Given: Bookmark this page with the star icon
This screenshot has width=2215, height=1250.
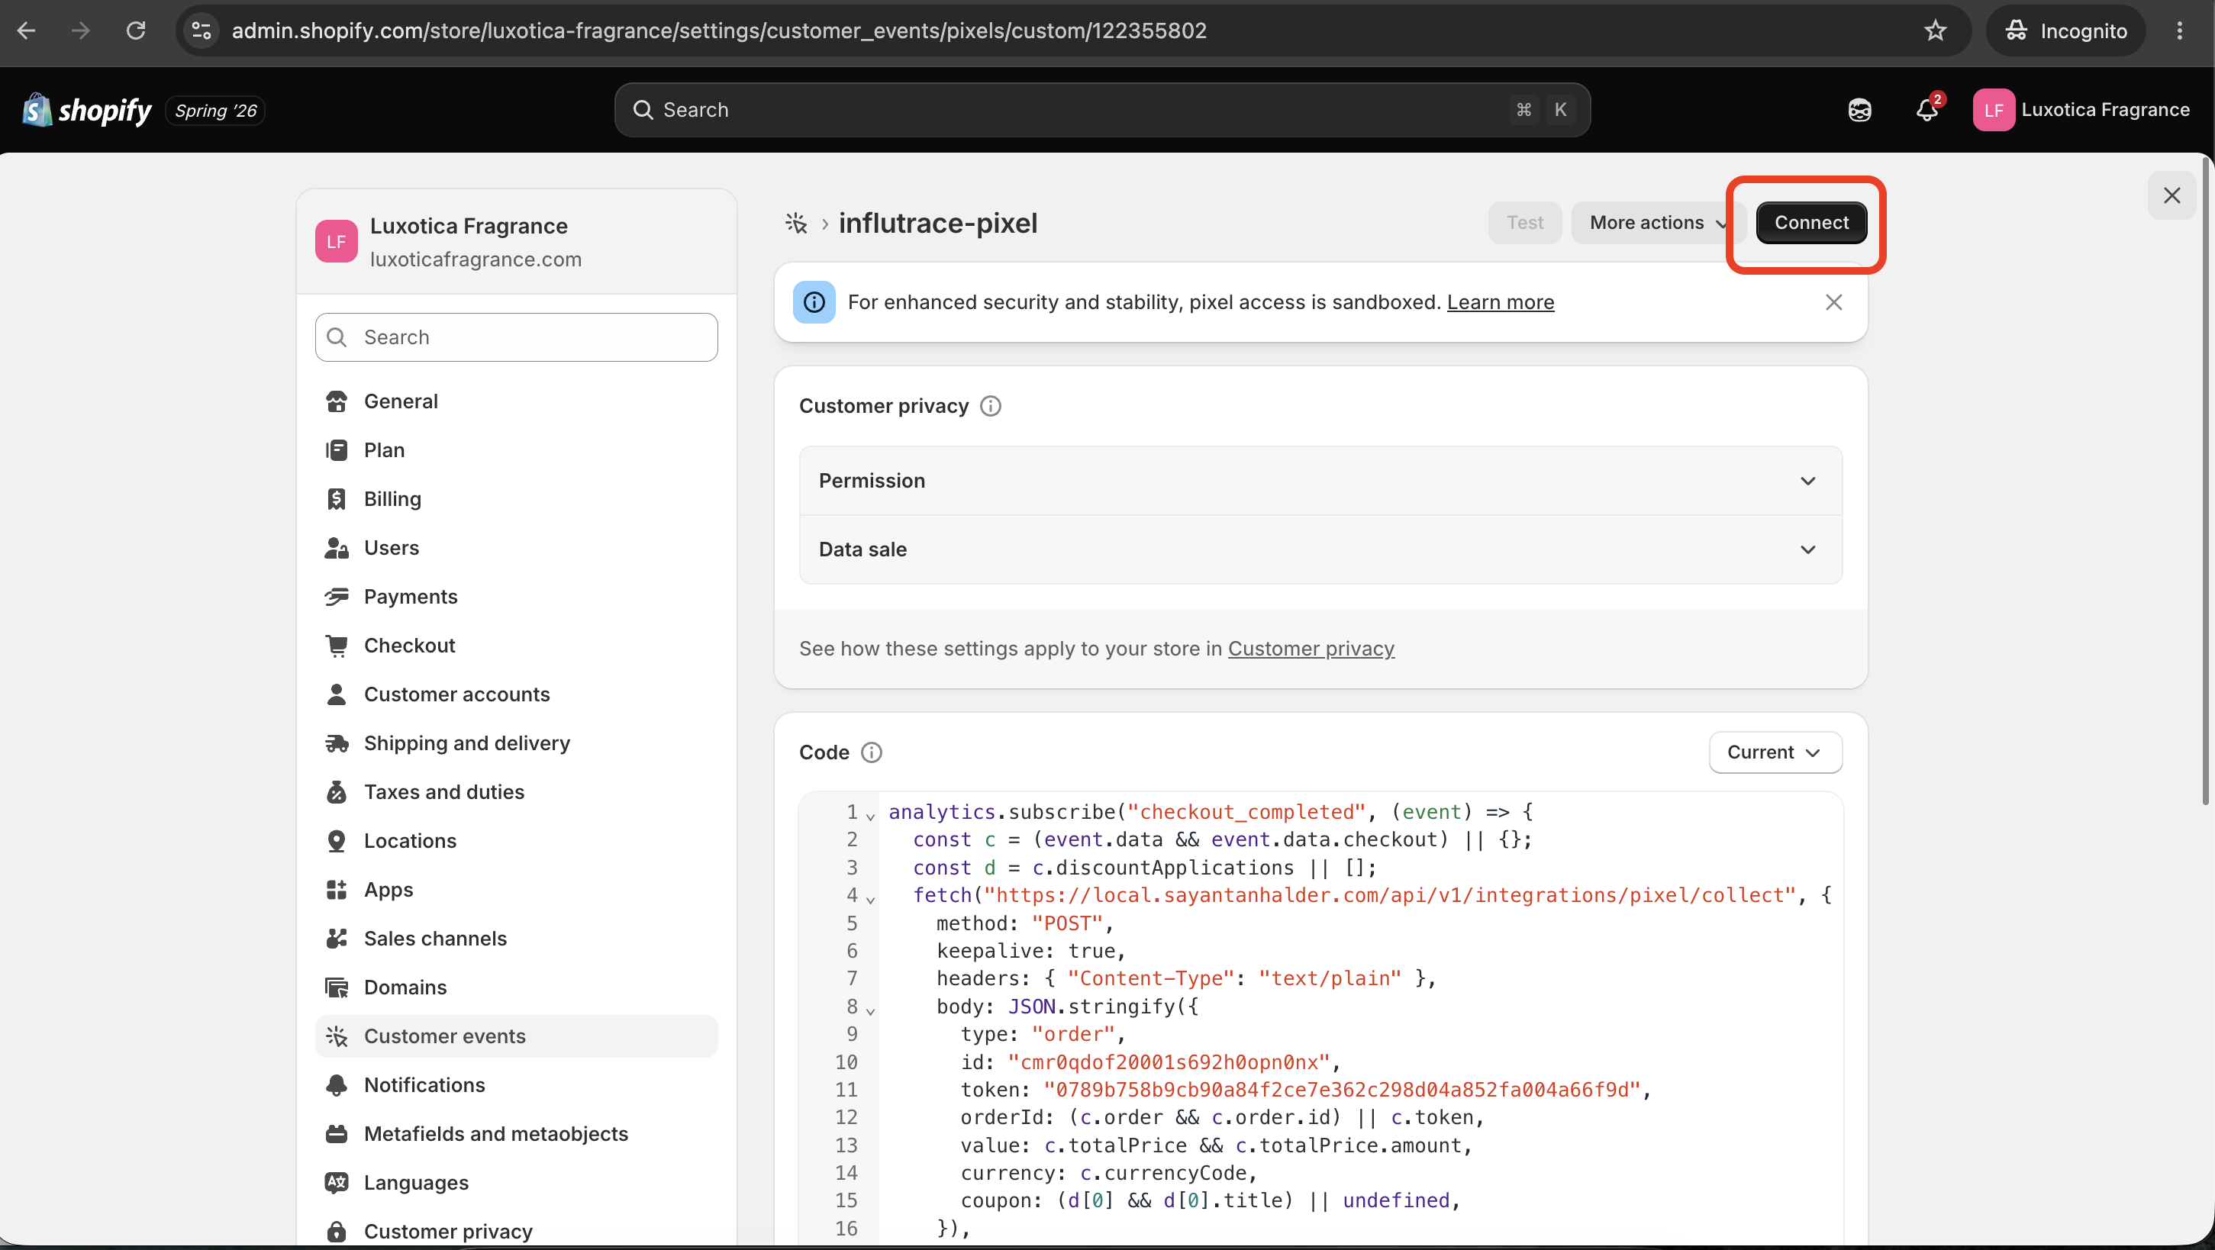Looking at the screenshot, I should (1935, 31).
